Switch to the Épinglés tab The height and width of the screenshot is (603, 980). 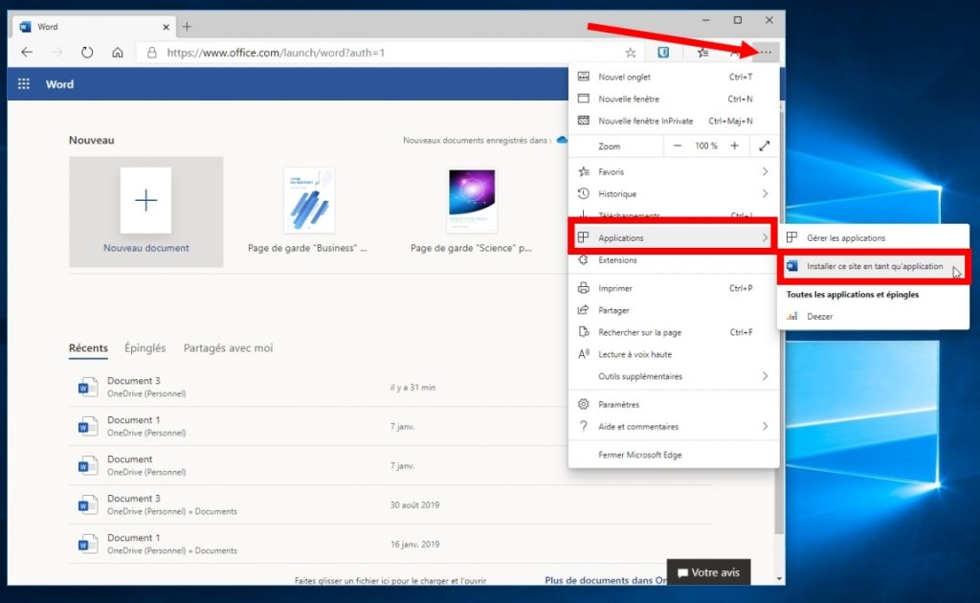[145, 348]
